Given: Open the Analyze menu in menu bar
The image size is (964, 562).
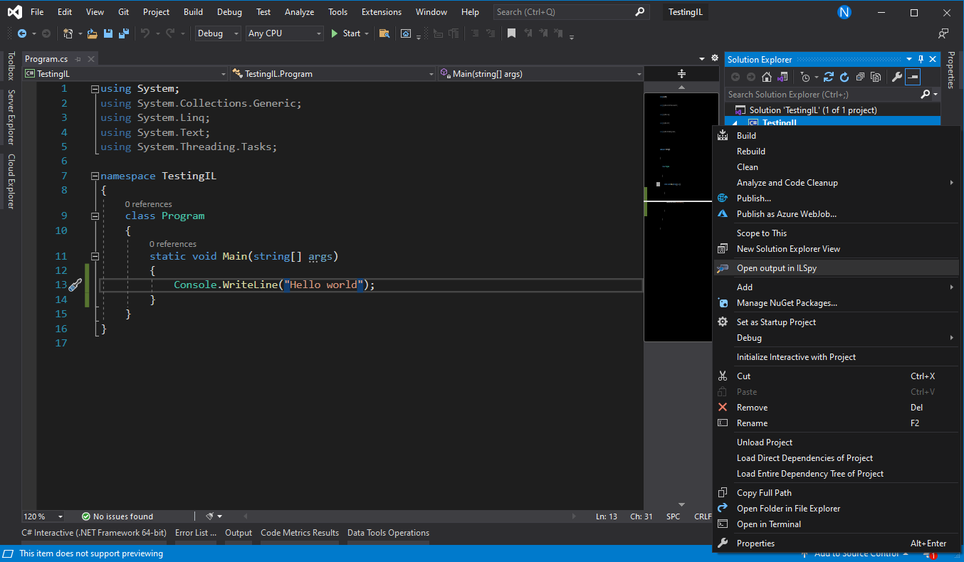Looking at the screenshot, I should click(299, 12).
